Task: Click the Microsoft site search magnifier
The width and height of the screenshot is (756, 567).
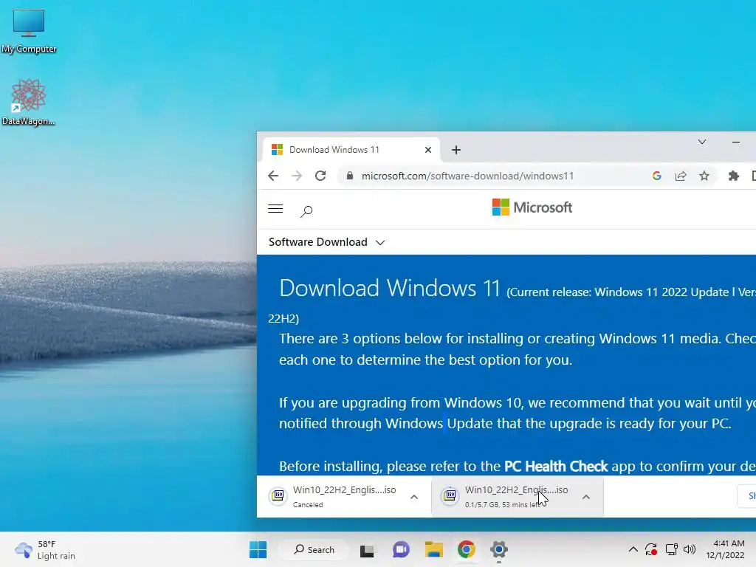Action: click(306, 211)
